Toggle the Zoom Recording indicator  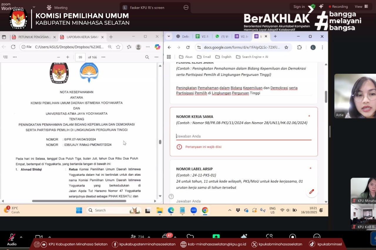click(x=338, y=6)
